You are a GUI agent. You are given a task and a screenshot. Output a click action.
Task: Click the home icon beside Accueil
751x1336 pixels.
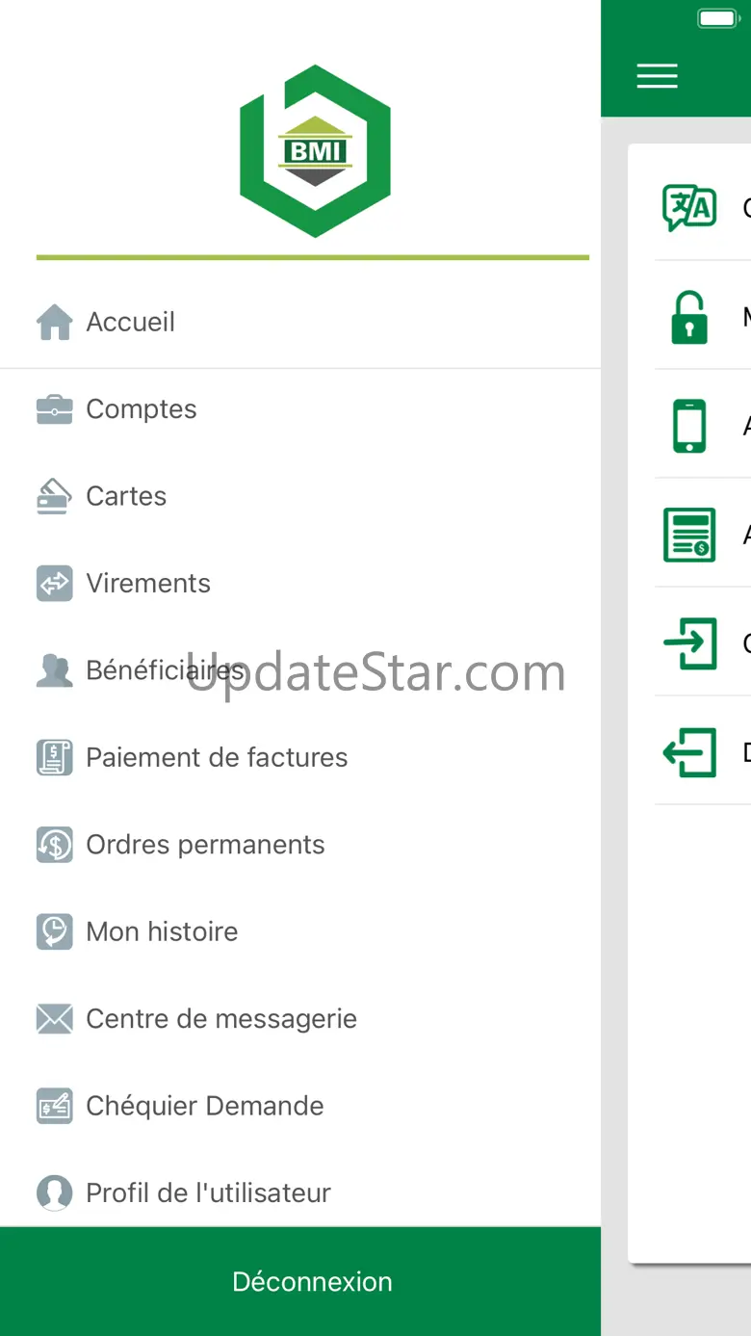[x=55, y=322]
